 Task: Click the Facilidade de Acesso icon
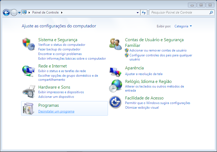click(x=115, y=102)
